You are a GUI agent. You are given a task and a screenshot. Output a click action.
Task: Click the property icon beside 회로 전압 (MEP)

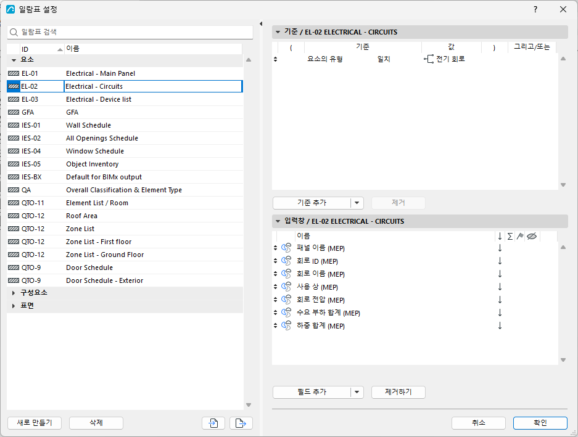[286, 300]
